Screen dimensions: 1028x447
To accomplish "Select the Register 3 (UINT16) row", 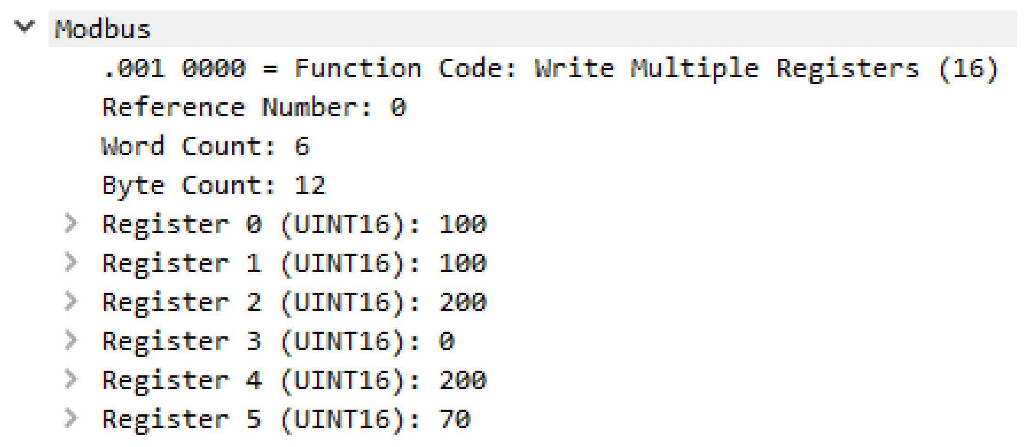I will pyautogui.click(x=278, y=341).
